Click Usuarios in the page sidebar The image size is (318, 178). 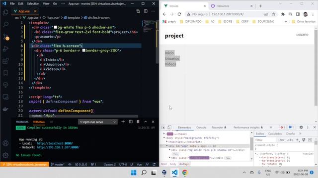tap(172, 58)
